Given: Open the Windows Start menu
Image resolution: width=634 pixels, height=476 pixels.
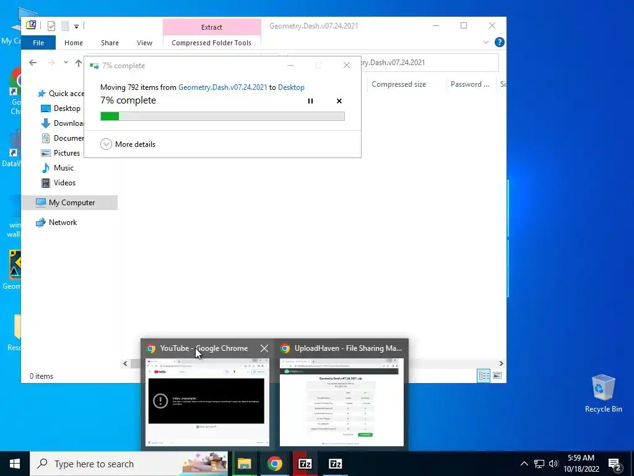Looking at the screenshot, I should (x=15, y=464).
